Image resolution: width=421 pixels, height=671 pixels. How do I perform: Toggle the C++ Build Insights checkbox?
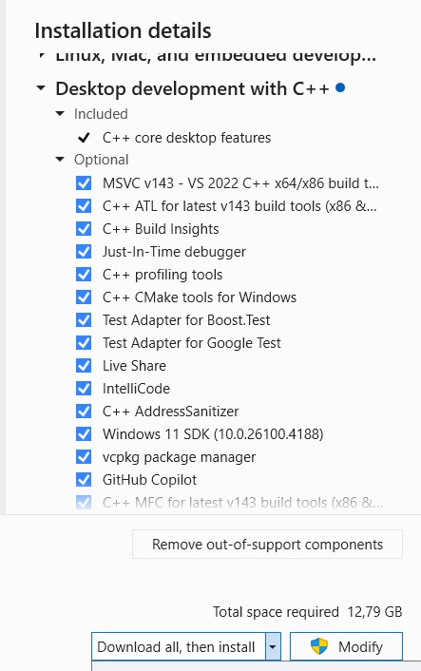tap(84, 228)
